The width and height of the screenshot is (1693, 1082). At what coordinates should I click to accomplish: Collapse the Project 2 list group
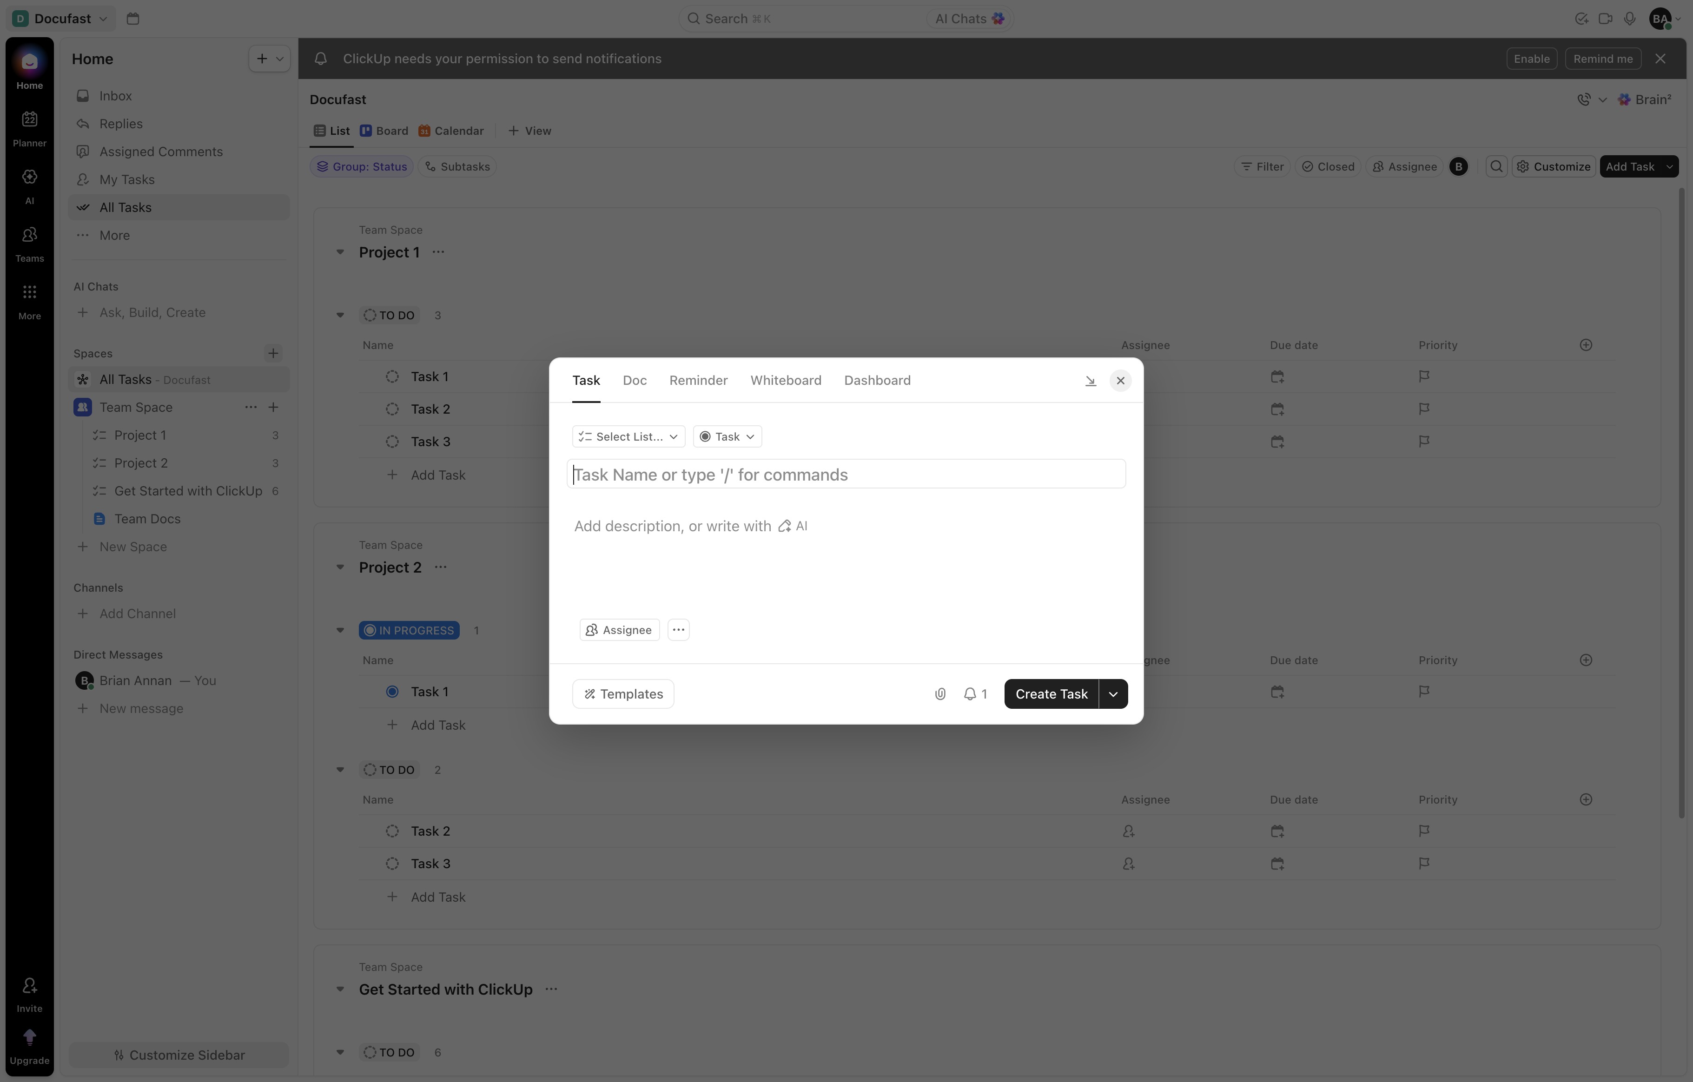point(340,567)
